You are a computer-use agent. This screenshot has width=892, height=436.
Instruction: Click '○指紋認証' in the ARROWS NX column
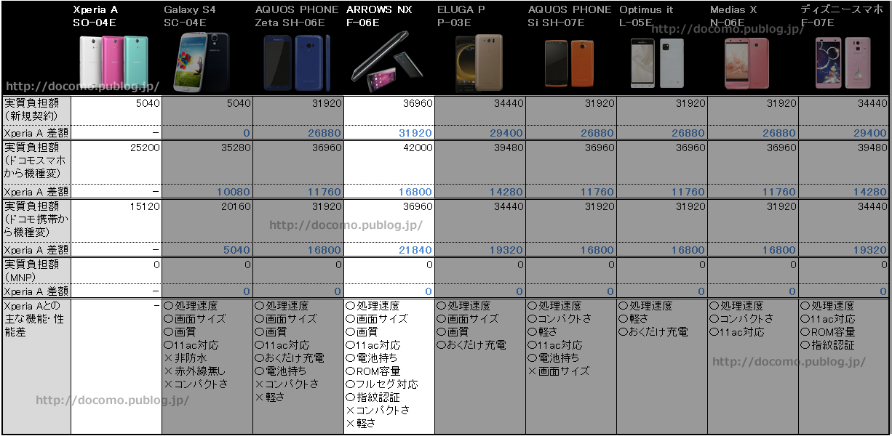(x=373, y=397)
